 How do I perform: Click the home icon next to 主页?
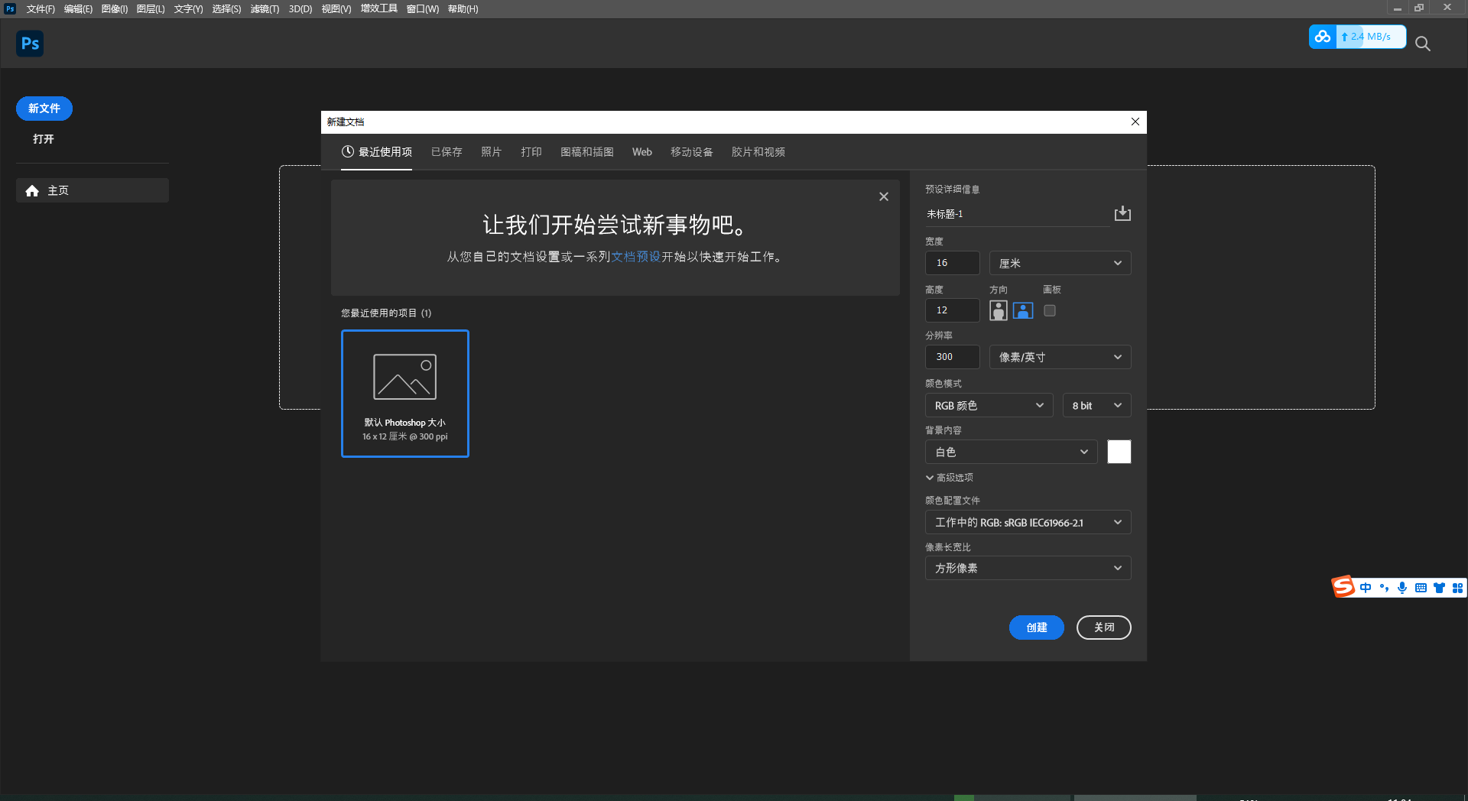(32, 190)
